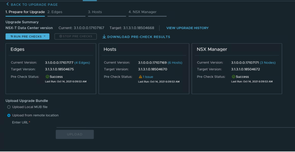This screenshot has height=152, width=295.
Task: Click the NSX Manager success checkmark icon
Action: click(233, 77)
